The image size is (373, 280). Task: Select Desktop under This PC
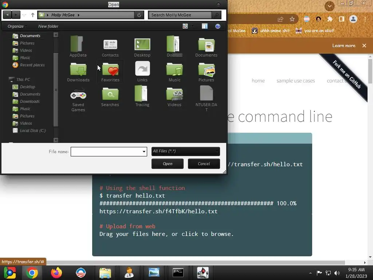point(24,87)
